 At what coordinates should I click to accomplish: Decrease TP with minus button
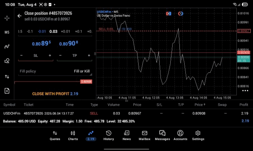pyautogui.click(x=60, y=55)
